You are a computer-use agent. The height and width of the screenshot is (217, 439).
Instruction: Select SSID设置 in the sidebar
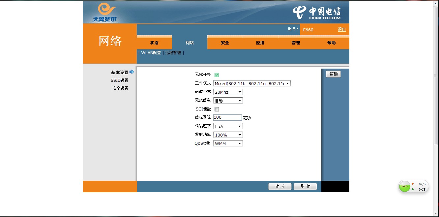tap(120, 80)
